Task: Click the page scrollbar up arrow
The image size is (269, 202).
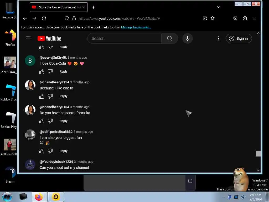Action: coord(258,33)
